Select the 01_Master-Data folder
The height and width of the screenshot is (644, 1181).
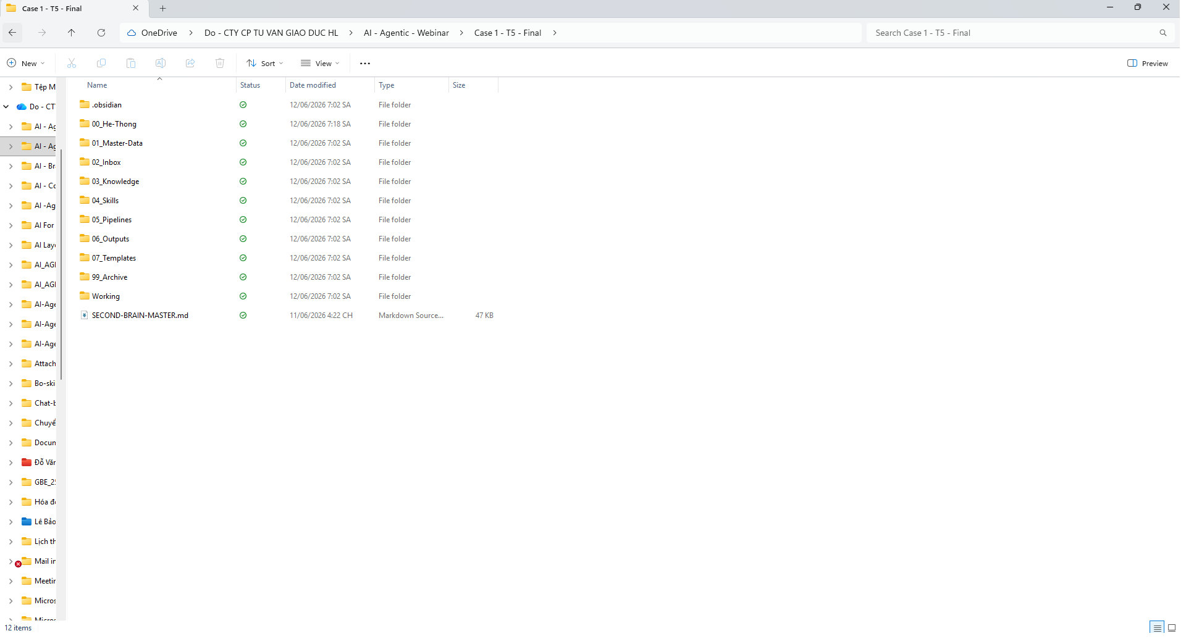[x=117, y=143]
